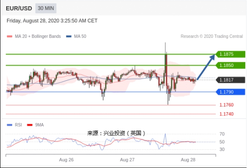Click the 'RSI' legend label
Image resolution: width=247 pixels, height=168 pixels.
tap(18, 125)
